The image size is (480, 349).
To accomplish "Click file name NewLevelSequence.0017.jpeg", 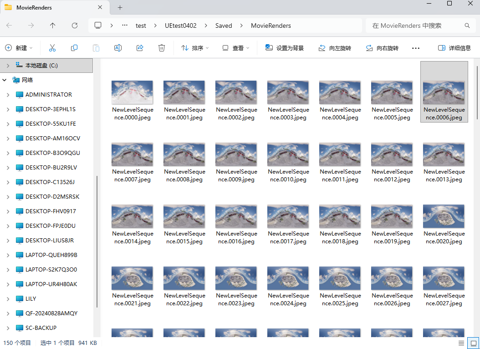I will point(288,237).
